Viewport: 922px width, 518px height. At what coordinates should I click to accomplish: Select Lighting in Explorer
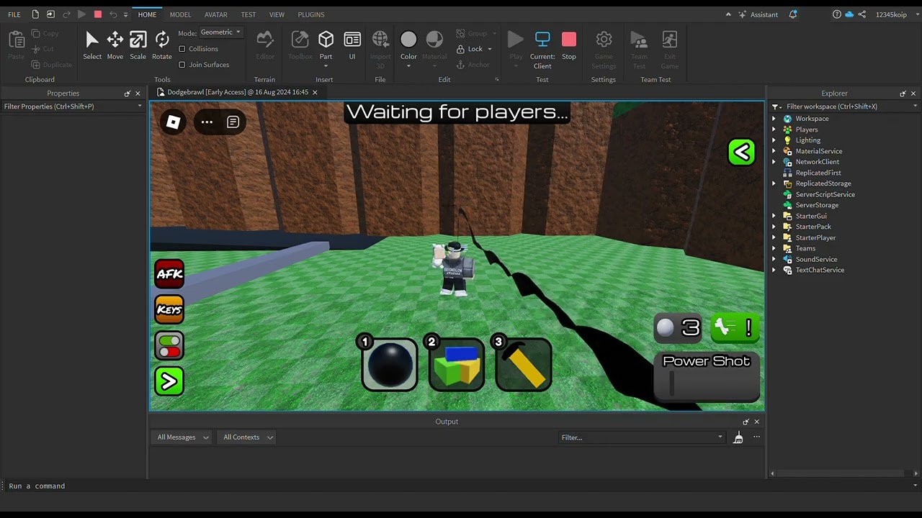tap(807, 140)
